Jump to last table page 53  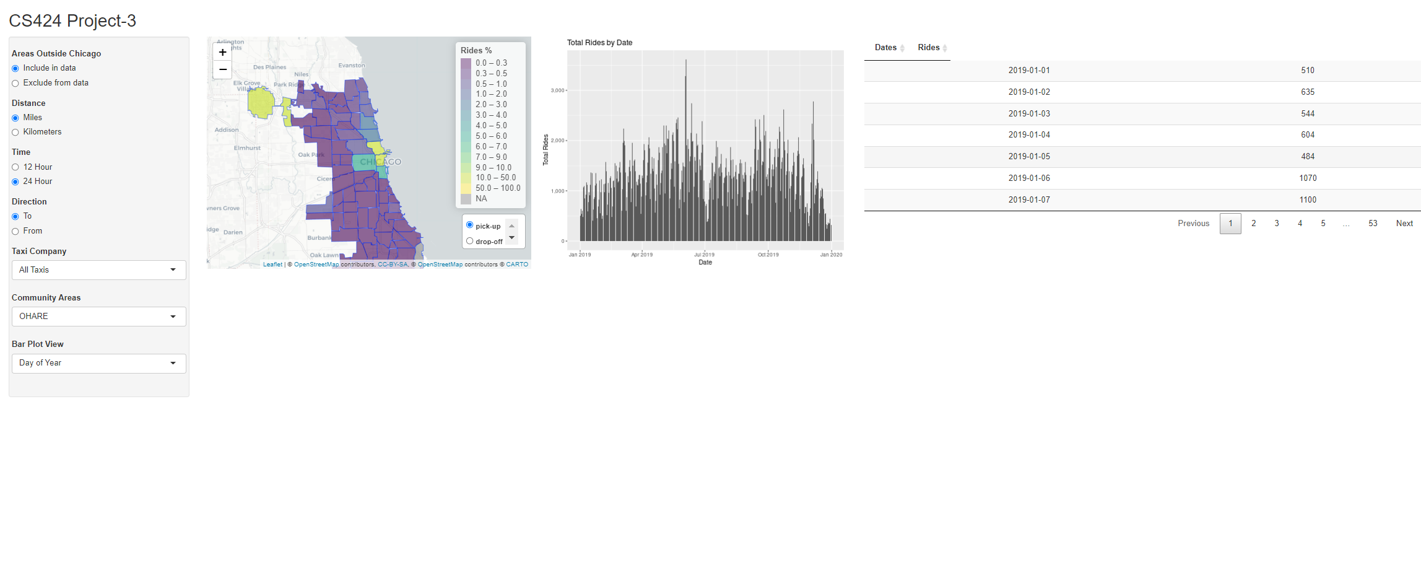[1373, 224]
